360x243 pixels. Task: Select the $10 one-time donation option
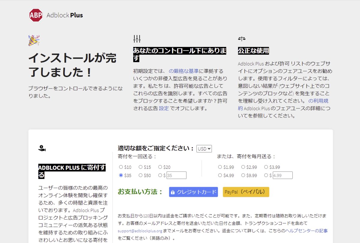pos(121,167)
